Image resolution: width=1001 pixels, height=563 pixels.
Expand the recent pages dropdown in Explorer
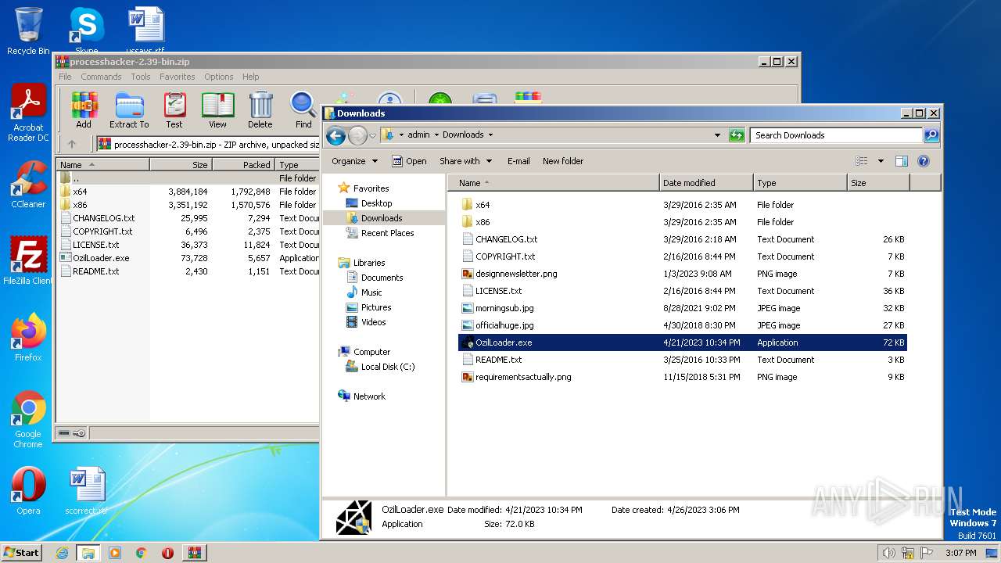(x=372, y=135)
